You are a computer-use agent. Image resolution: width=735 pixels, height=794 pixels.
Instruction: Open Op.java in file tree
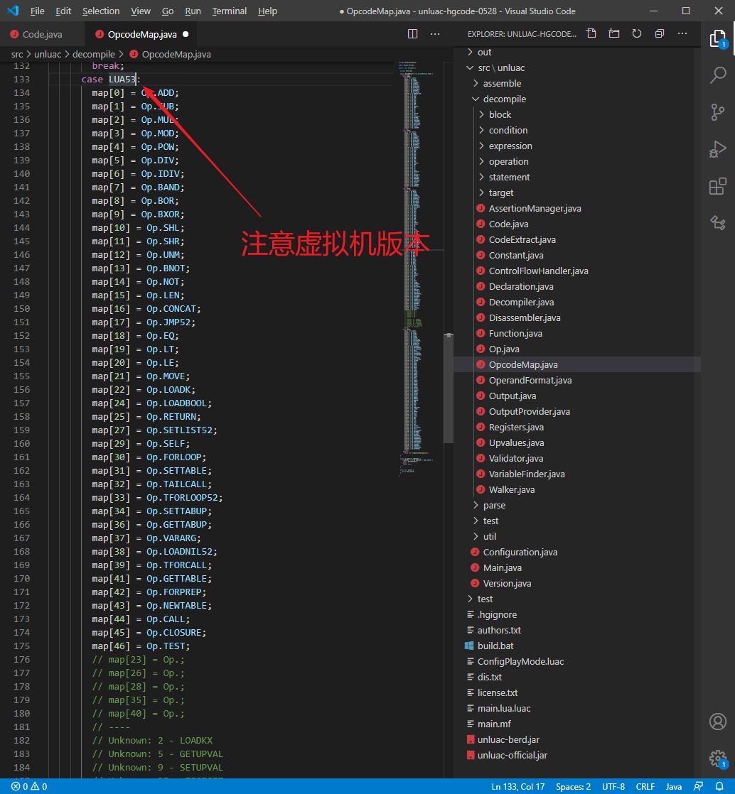point(504,349)
